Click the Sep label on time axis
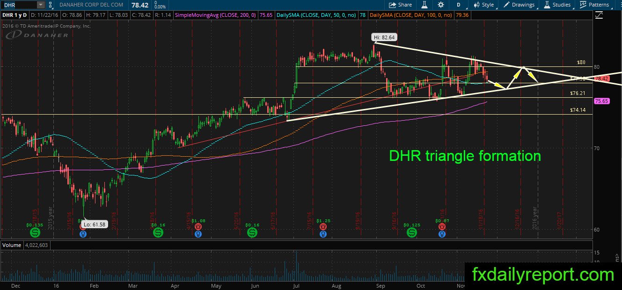This screenshot has height=290, width=622. pos(381,285)
